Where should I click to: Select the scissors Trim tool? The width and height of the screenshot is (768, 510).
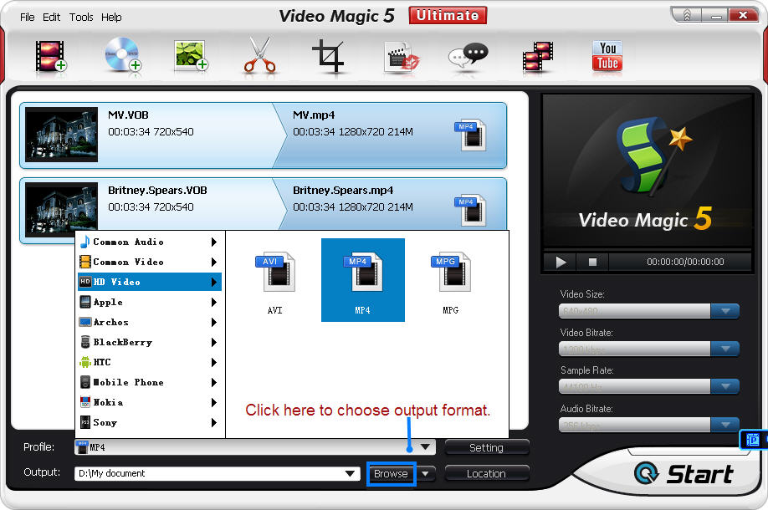coord(259,55)
